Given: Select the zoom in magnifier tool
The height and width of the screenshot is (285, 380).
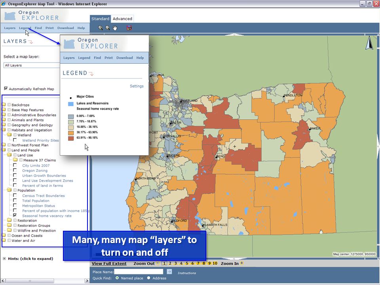Looking at the screenshot, I should [x=100, y=28].
